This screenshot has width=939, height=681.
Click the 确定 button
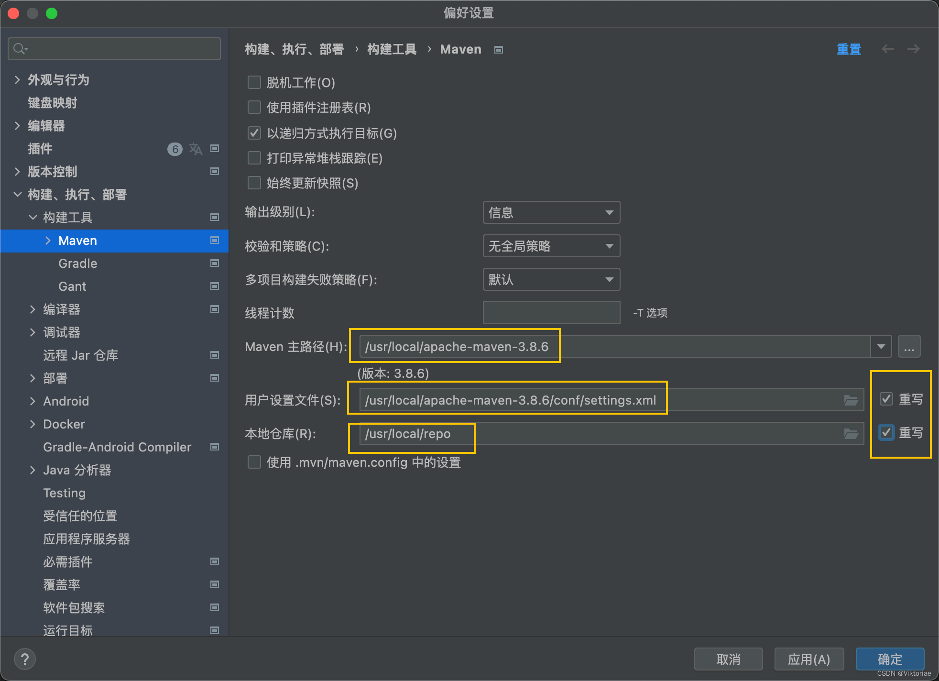click(890, 659)
